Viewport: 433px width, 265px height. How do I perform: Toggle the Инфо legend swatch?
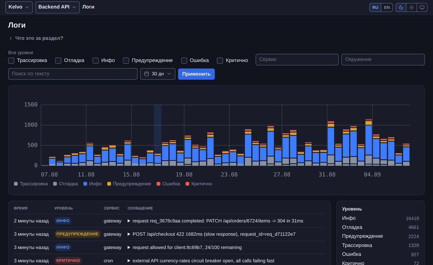click(85, 184)
